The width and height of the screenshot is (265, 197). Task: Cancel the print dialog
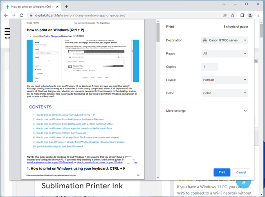pyautogui.click(x=241, y=172)
